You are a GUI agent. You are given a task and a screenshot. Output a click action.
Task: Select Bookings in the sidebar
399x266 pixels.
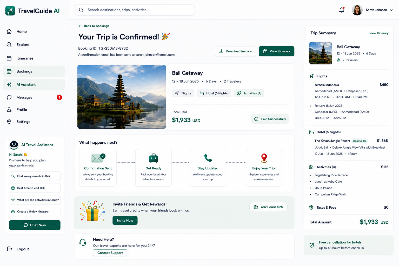pos(34,71)
